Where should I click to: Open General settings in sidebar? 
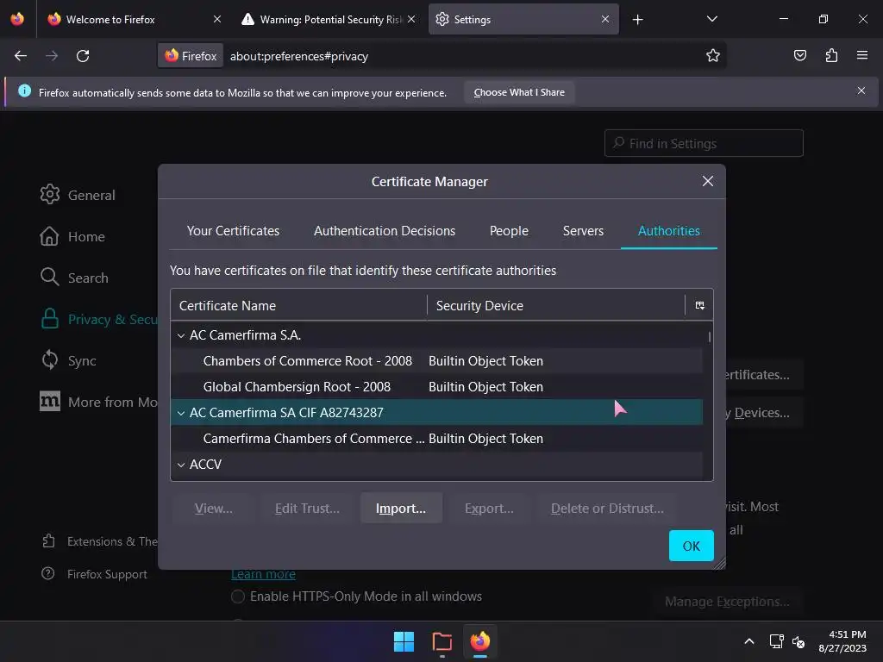[x=78, y=195]
